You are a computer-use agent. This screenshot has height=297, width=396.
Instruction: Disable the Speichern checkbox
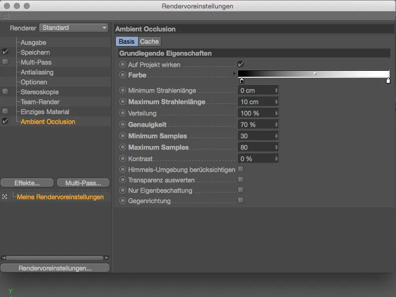pos(5,52)
